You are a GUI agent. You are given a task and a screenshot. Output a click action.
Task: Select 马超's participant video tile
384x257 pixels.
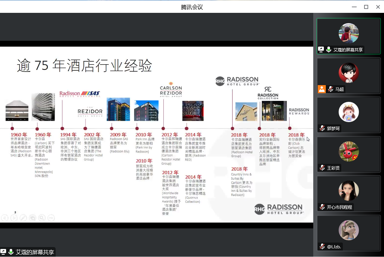point(349,76)
